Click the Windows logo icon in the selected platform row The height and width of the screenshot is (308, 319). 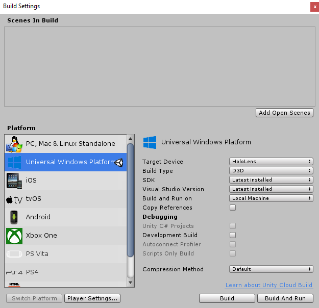coord(14,162)
